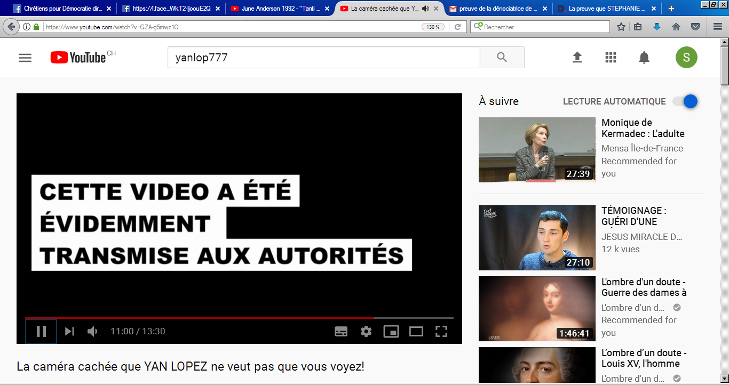The width and height of the screenshot is (729, 385).
Task: Click the secure connection padlock icon
Action: click(36, 27)
